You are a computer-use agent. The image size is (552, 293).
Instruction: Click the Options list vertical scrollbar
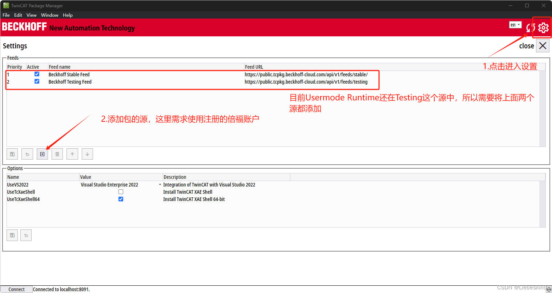coord(543,204)
